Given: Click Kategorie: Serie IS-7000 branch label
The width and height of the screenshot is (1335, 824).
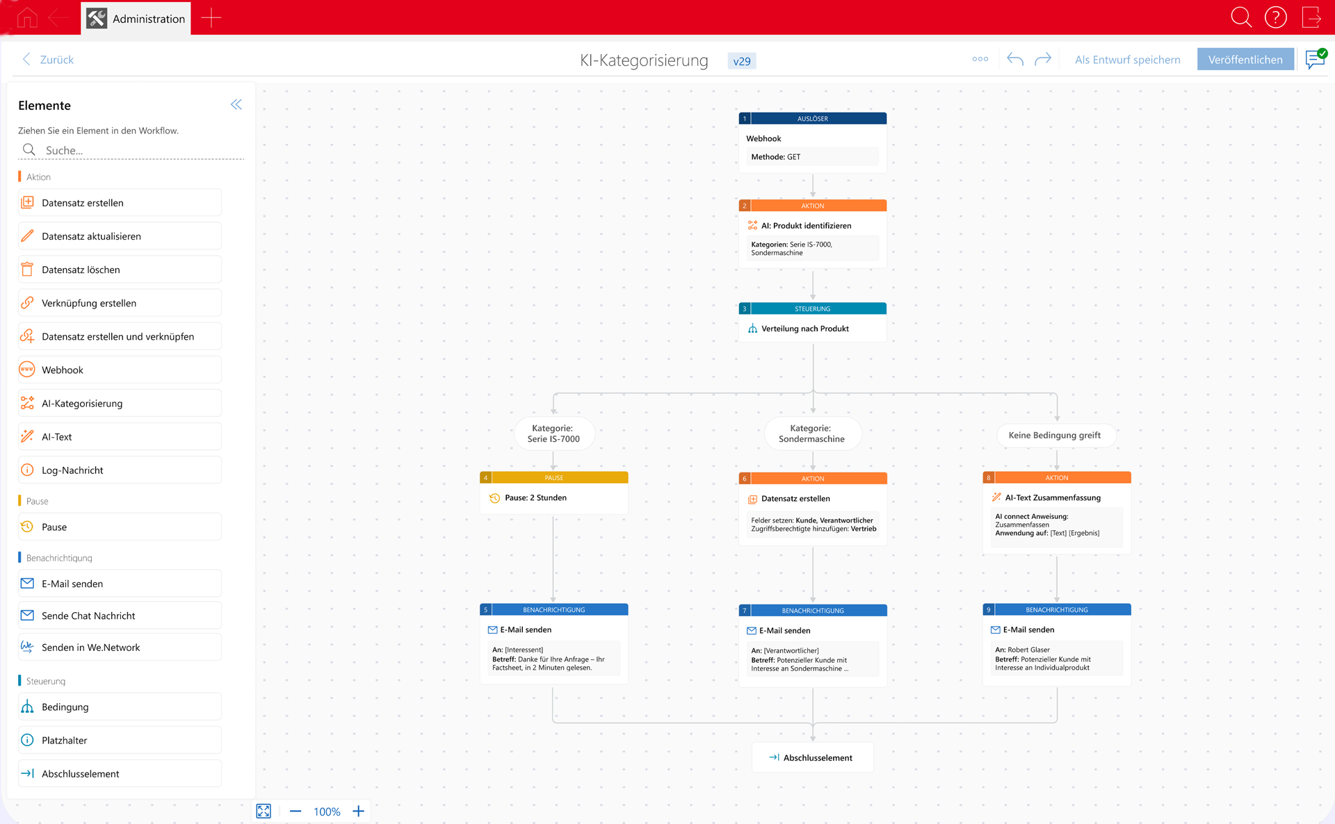Looking at the screenshot, I should (553, 434).
